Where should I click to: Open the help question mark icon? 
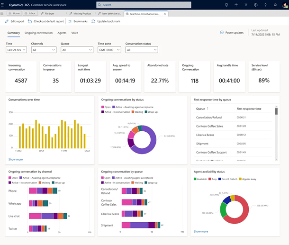point(265,5)
